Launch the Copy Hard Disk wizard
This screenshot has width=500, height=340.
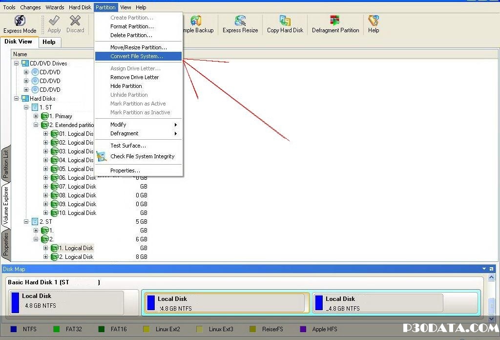(285, 21)
